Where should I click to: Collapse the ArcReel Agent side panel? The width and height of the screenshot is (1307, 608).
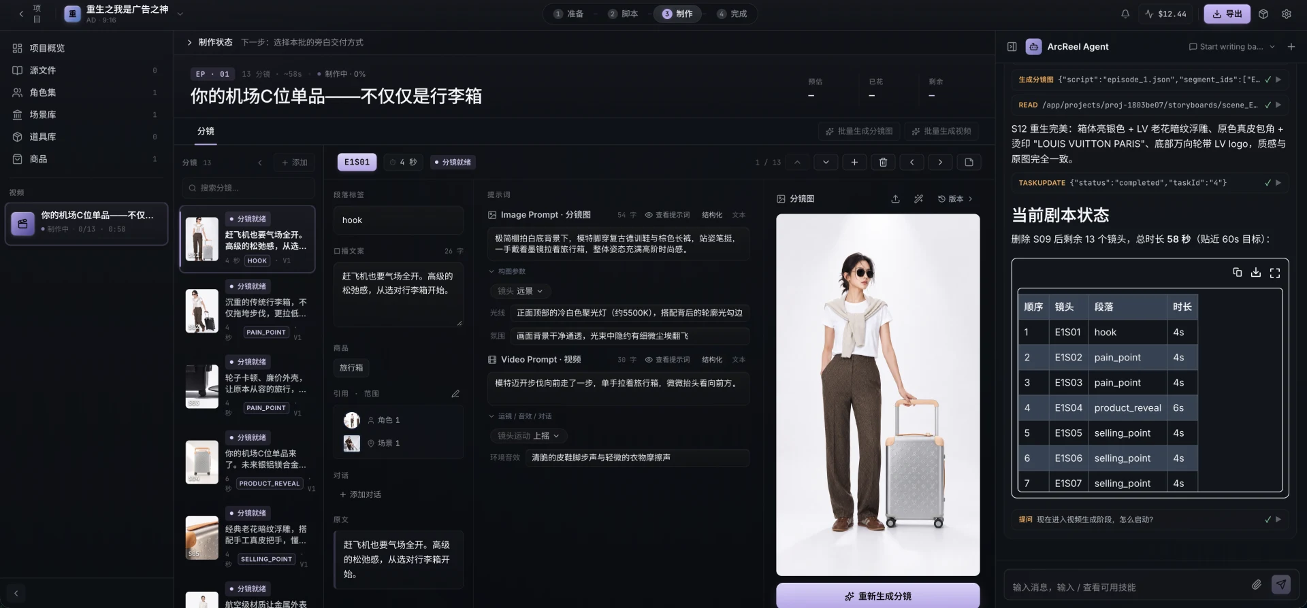point(1012,47)
